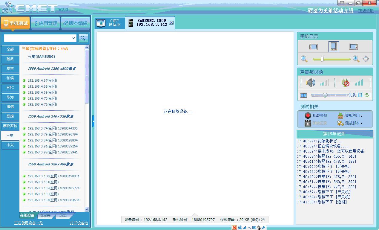Open the 测试脚本 dropdown
This screenshot has height=230, width=379.
[x=350, y=123]
